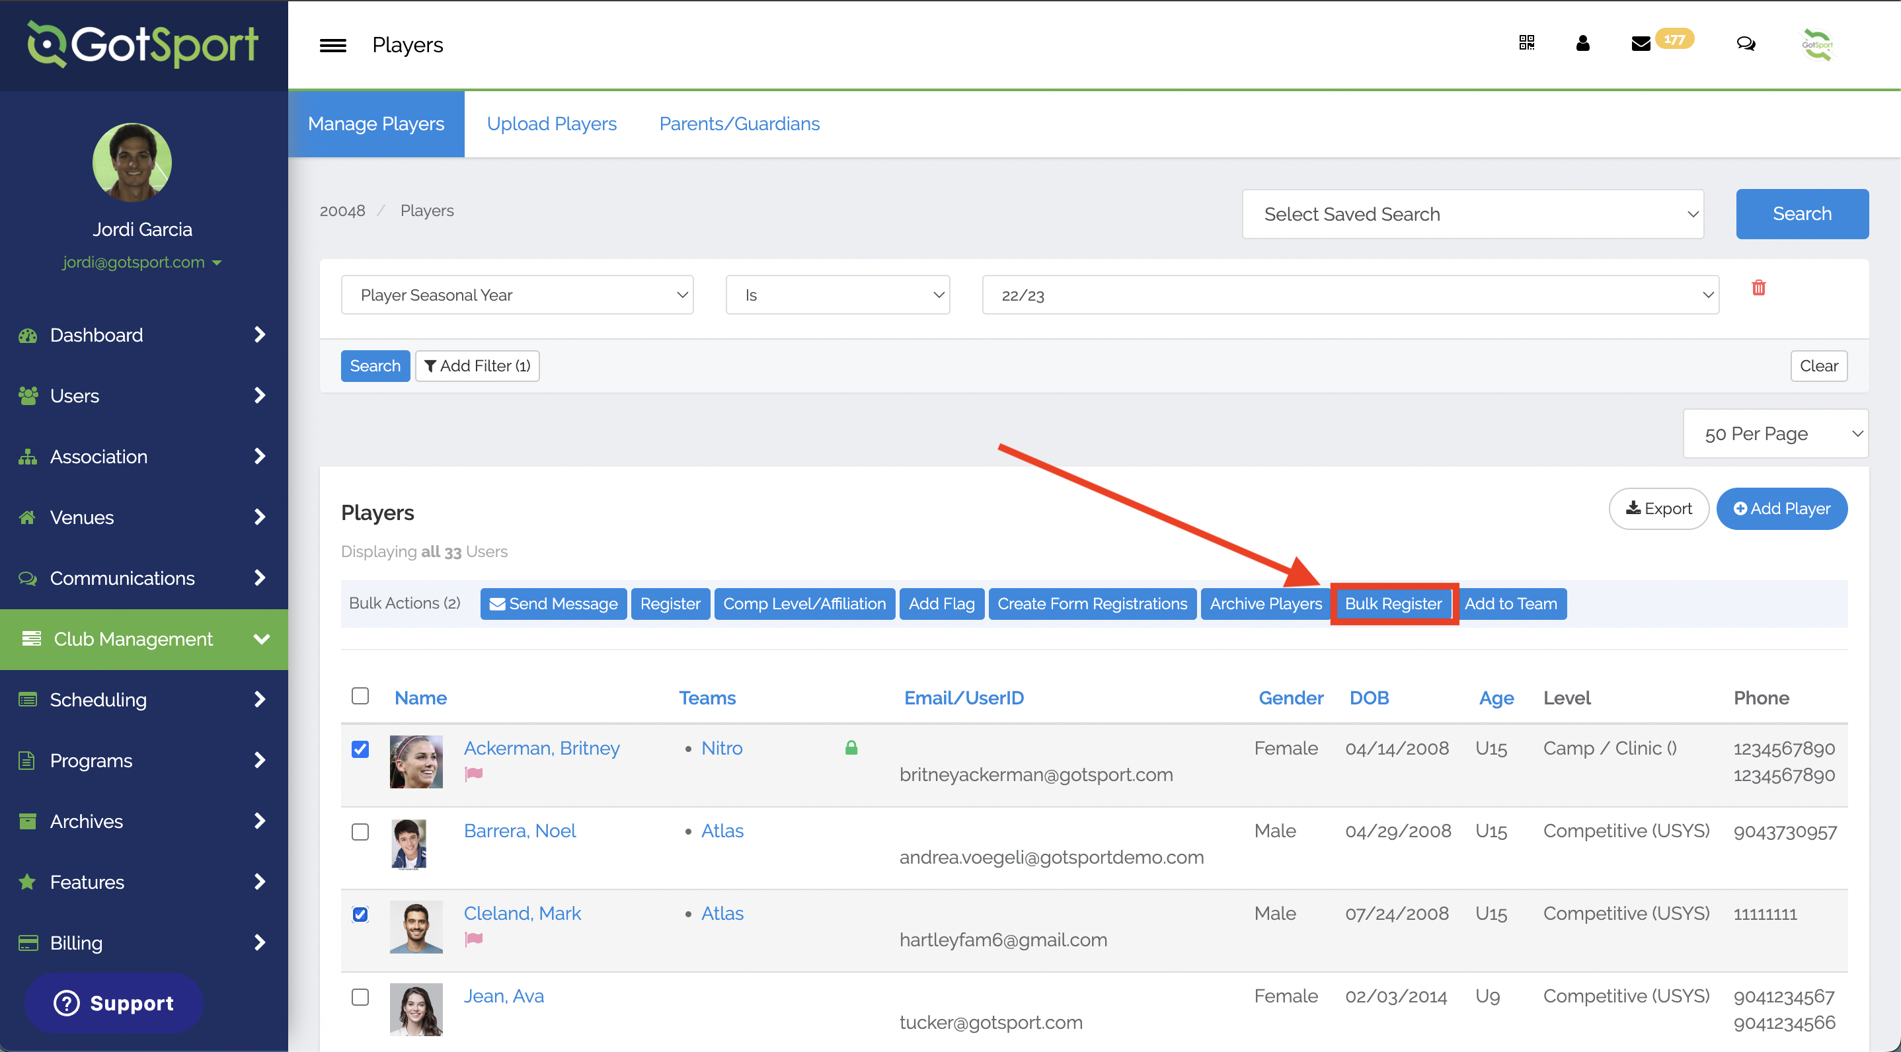The width and height of the screenshot is (1901, 1052).
Task: Click the Dashboard palette icon
Action: pos(28,336)
